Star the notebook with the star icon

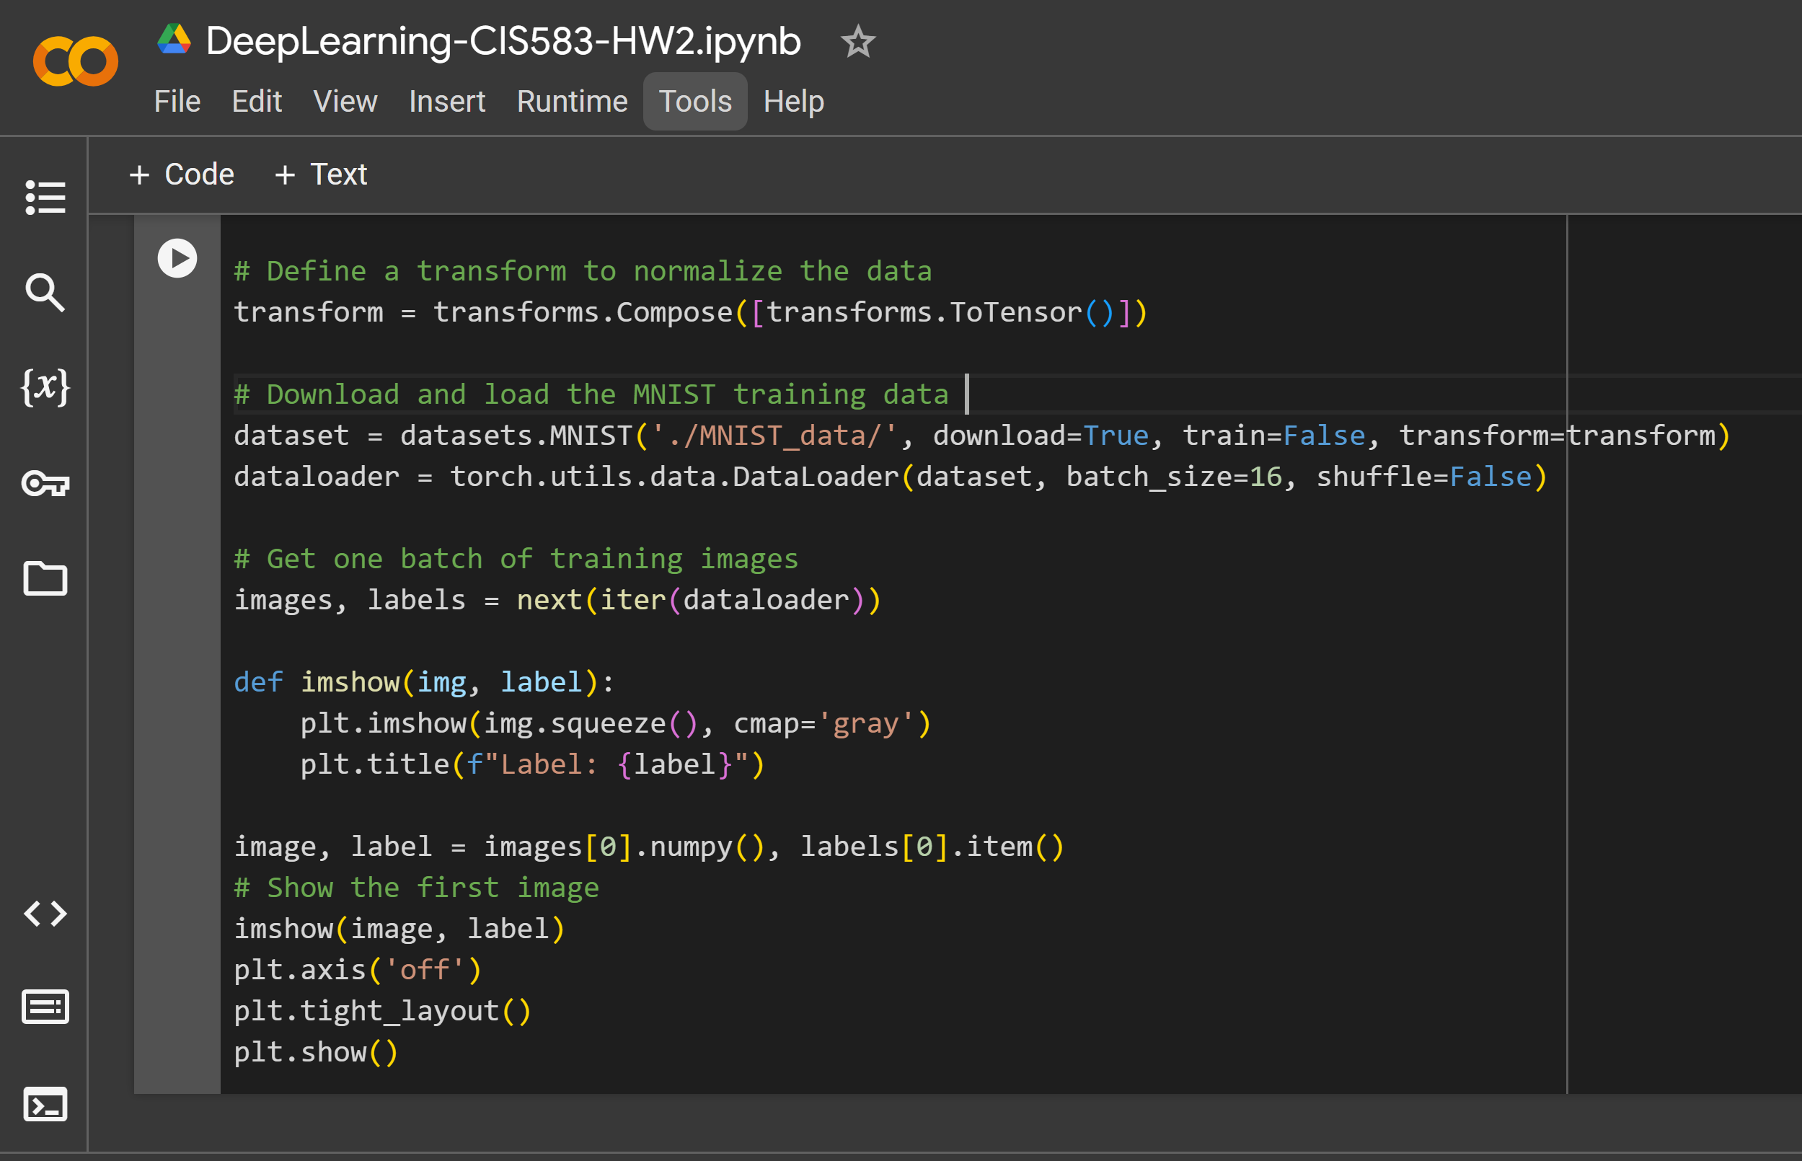tap(857, 42)
